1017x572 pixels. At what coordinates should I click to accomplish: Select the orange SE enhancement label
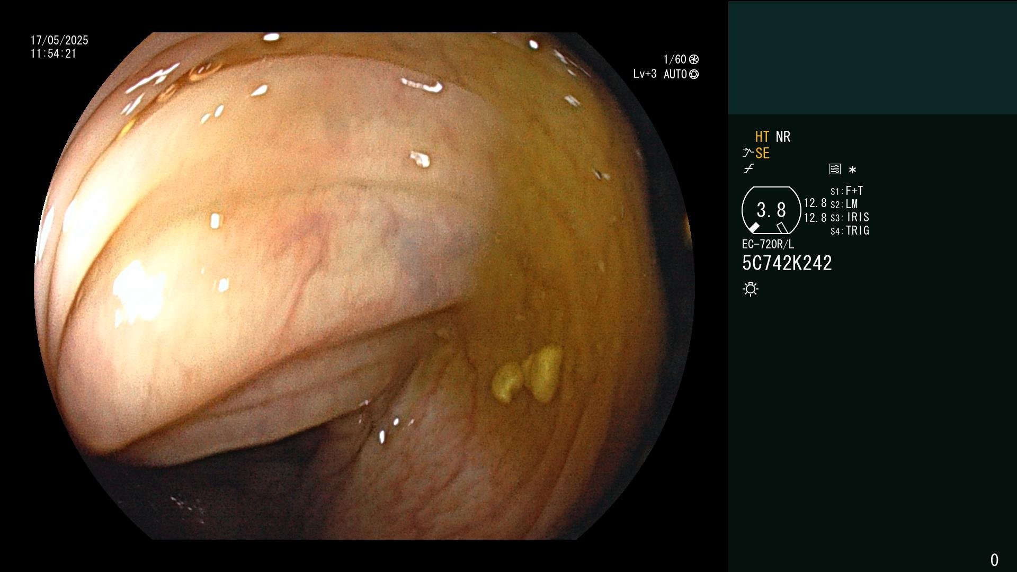[x=762, y=154]
